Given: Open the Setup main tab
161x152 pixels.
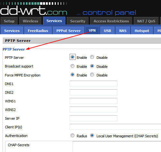Looking at the screenshot, I should click(9, 21).
